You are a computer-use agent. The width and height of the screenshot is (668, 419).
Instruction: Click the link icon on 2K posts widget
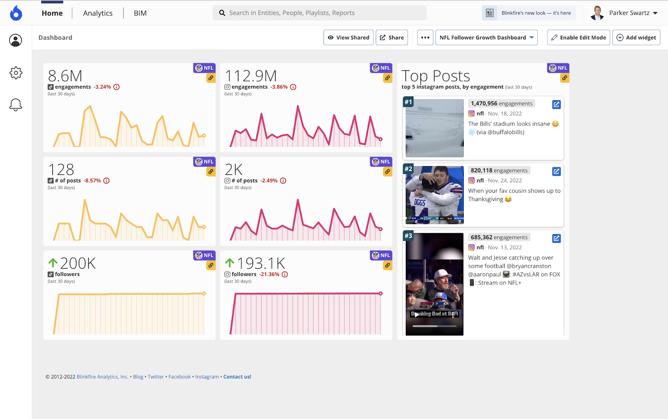click(387, 172)
